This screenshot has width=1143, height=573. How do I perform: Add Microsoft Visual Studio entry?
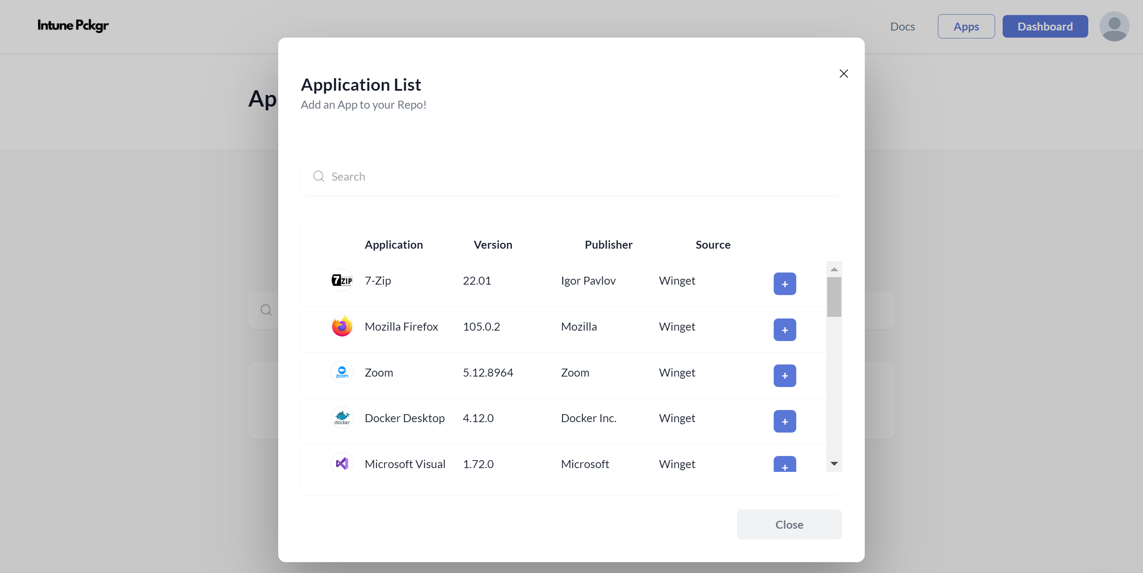[x=785, y=465]
